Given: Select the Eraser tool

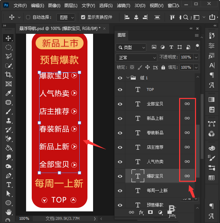Looking at the screenshot, I should point(8,139).
